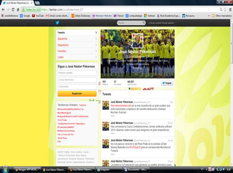Click the Nombre completo input field
Screen dimensions: 233x173
coord(77,73)
